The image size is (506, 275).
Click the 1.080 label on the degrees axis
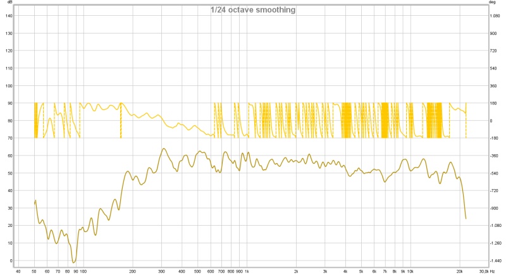(x=495, y=16)
